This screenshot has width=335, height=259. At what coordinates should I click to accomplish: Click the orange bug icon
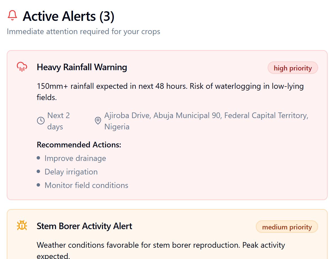click(x=22, y=226)
